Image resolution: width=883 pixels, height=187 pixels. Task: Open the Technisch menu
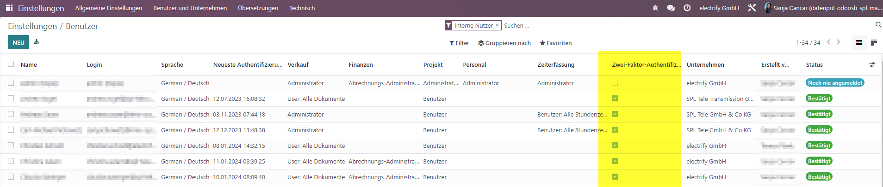click(302, 8)
